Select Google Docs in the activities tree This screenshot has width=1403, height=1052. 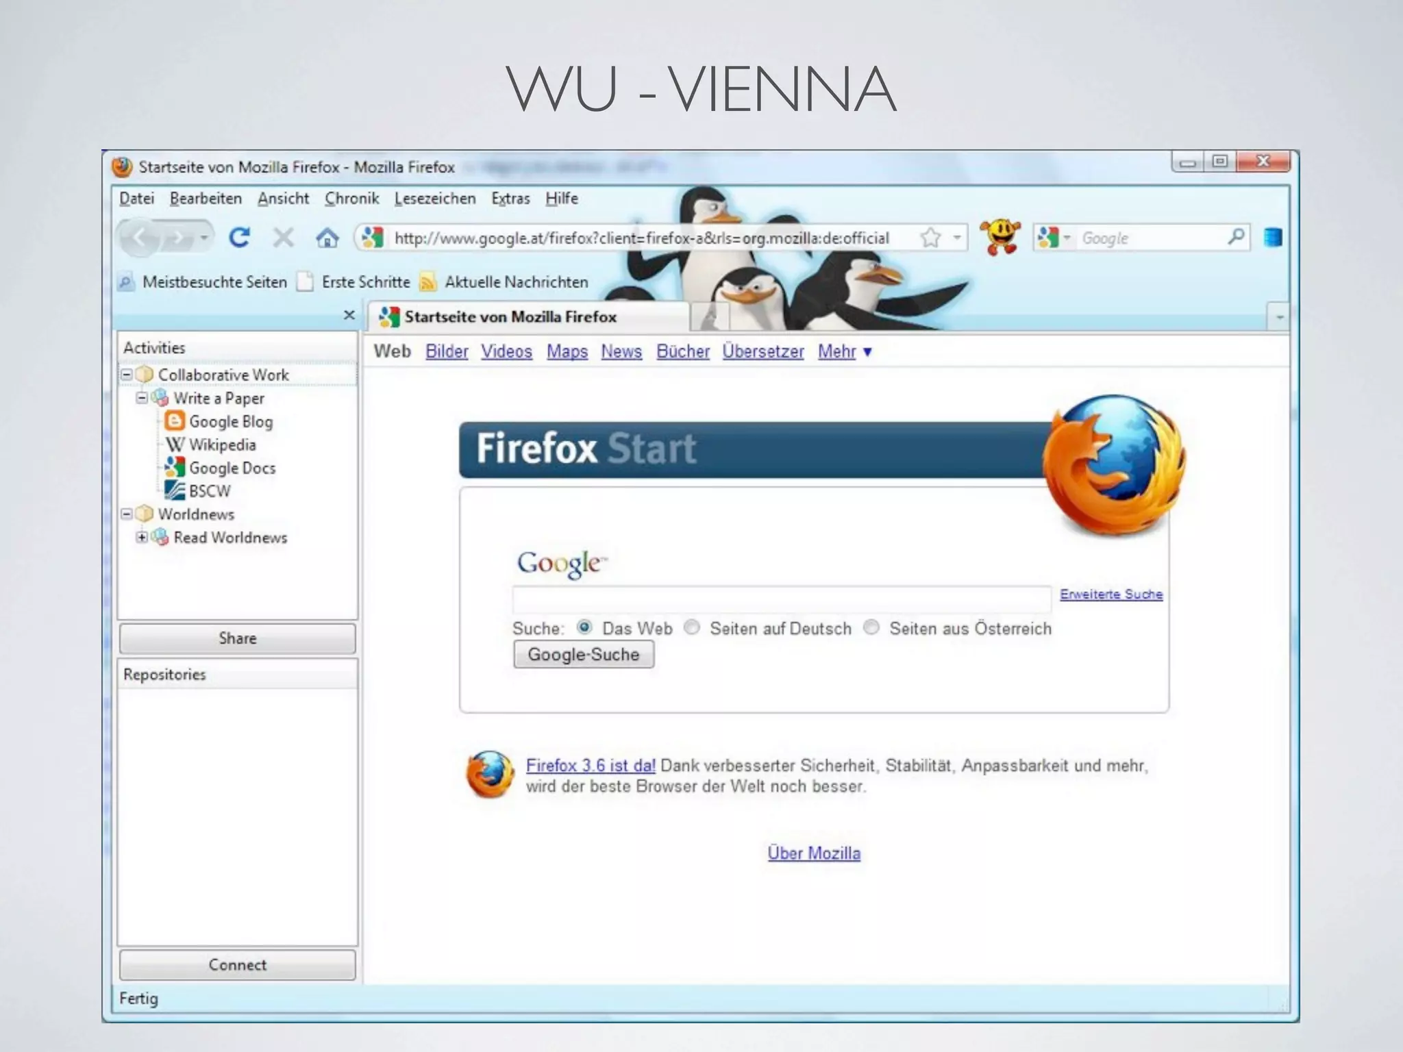[232, 468]
